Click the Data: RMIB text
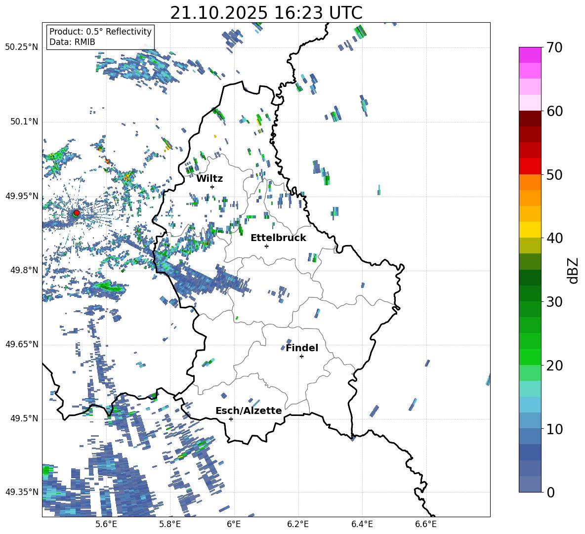Viewport: 585px width, 534px height. click(x=72, y=42)
